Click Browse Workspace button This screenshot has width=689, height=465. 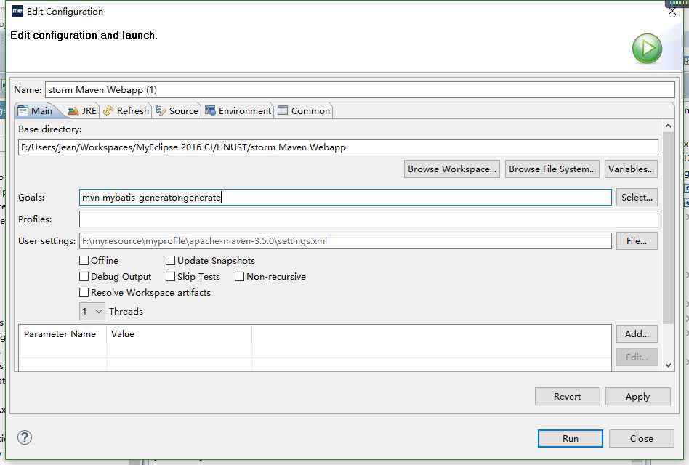click(x=452, y=169)
